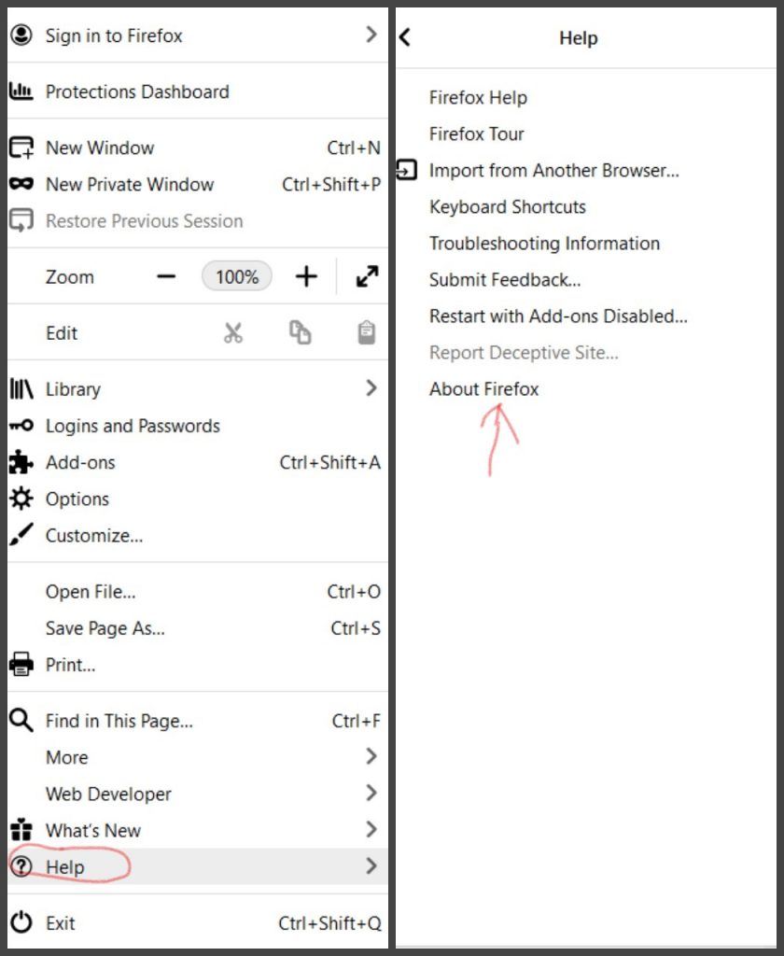
Task: Open About Firefox
Action: 483,389
